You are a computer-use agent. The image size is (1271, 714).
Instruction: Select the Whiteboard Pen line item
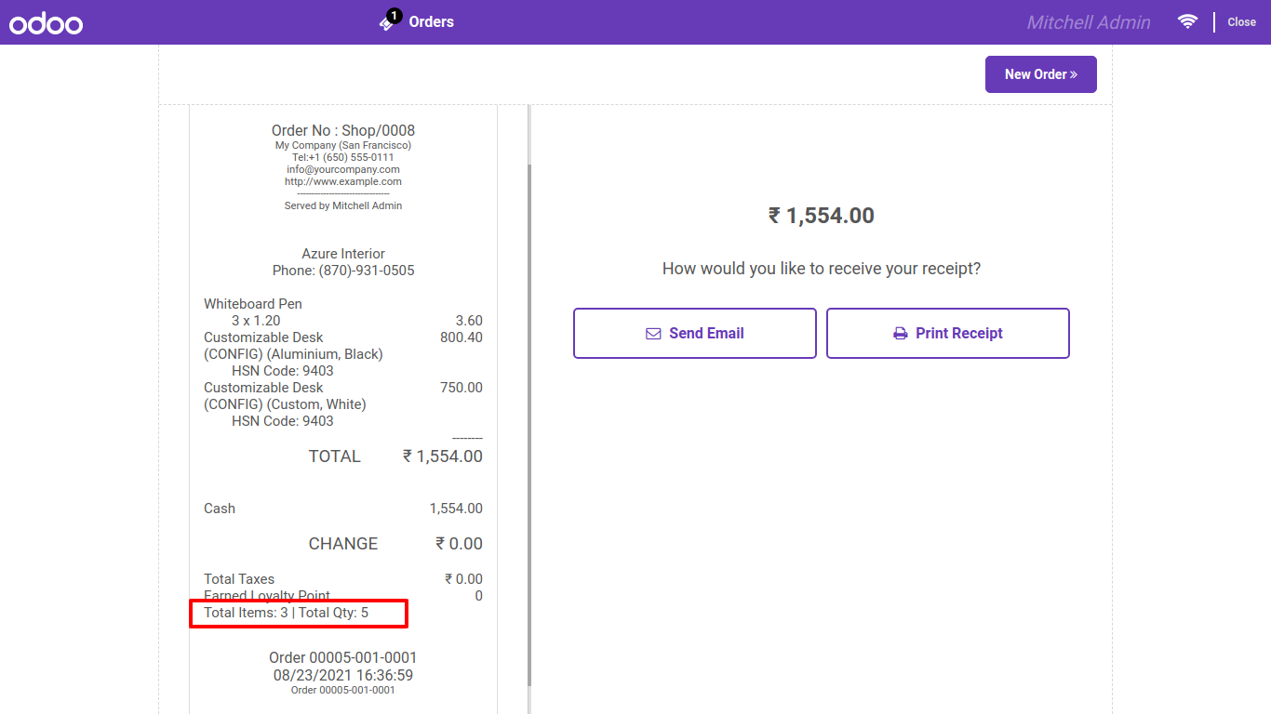point(253,304)
